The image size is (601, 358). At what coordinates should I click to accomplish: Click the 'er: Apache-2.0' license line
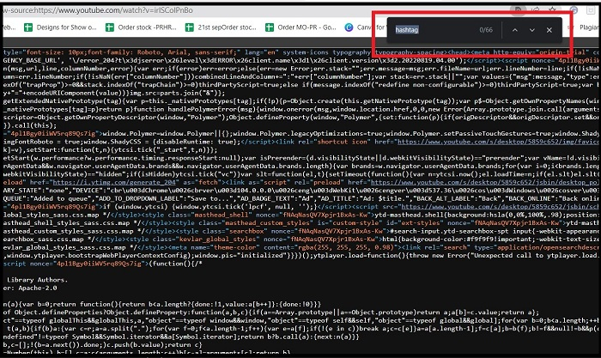pyautogui.click(x=30, y=288)
